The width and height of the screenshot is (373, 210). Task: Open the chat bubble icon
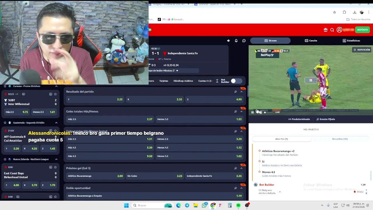244,41
